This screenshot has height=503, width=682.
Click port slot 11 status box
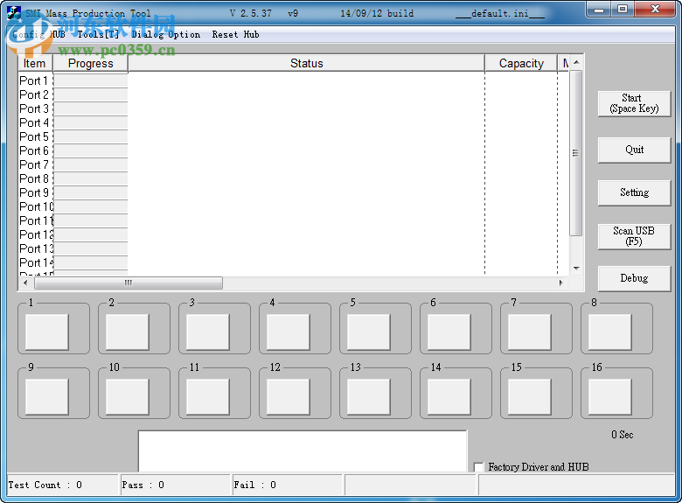point(208,396)
